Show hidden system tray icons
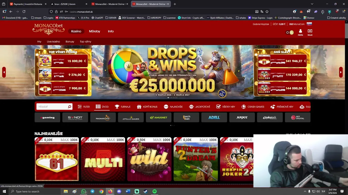Image resolution: width=348 pixels, height=195 pixels. click(305, 191)
